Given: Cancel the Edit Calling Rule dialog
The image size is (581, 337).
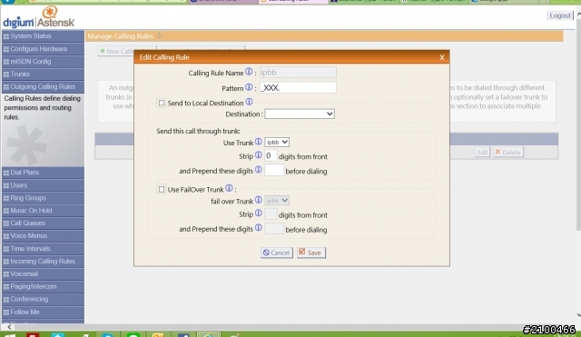Looking at the screenshot, I should (x=276, y=253).
